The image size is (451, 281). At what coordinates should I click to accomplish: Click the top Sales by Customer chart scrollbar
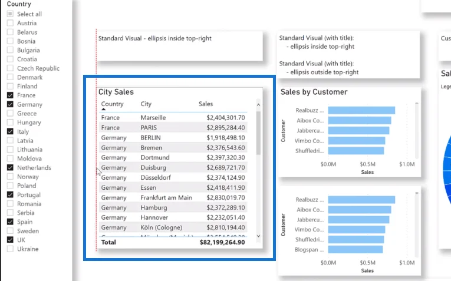point(416,131)
